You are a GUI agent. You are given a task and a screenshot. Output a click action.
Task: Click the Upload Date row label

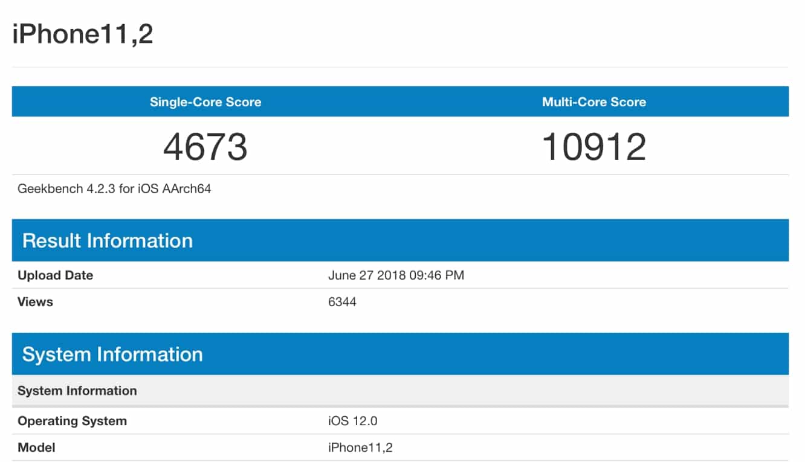[55, 275]
